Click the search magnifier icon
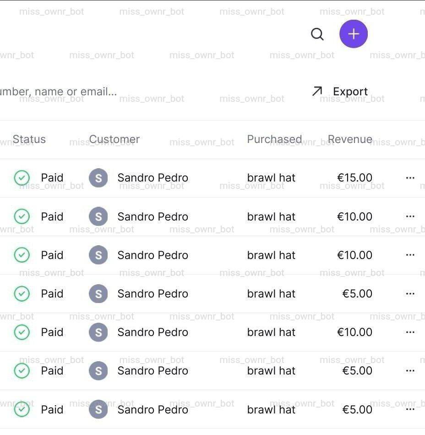The image size is (425, 435). pos(317,34)
